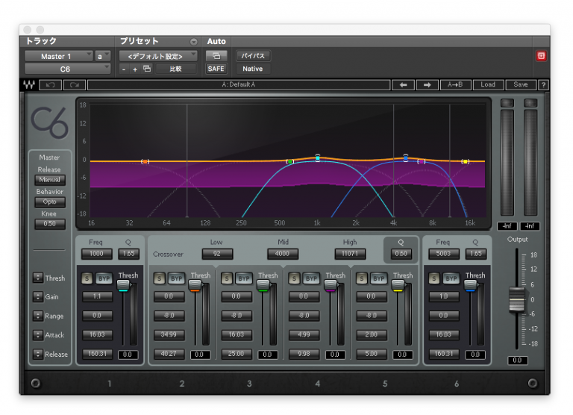The width and height of the screenshot is (573, 415).
Task: Solo band 2 with S button
Action: 160,278
